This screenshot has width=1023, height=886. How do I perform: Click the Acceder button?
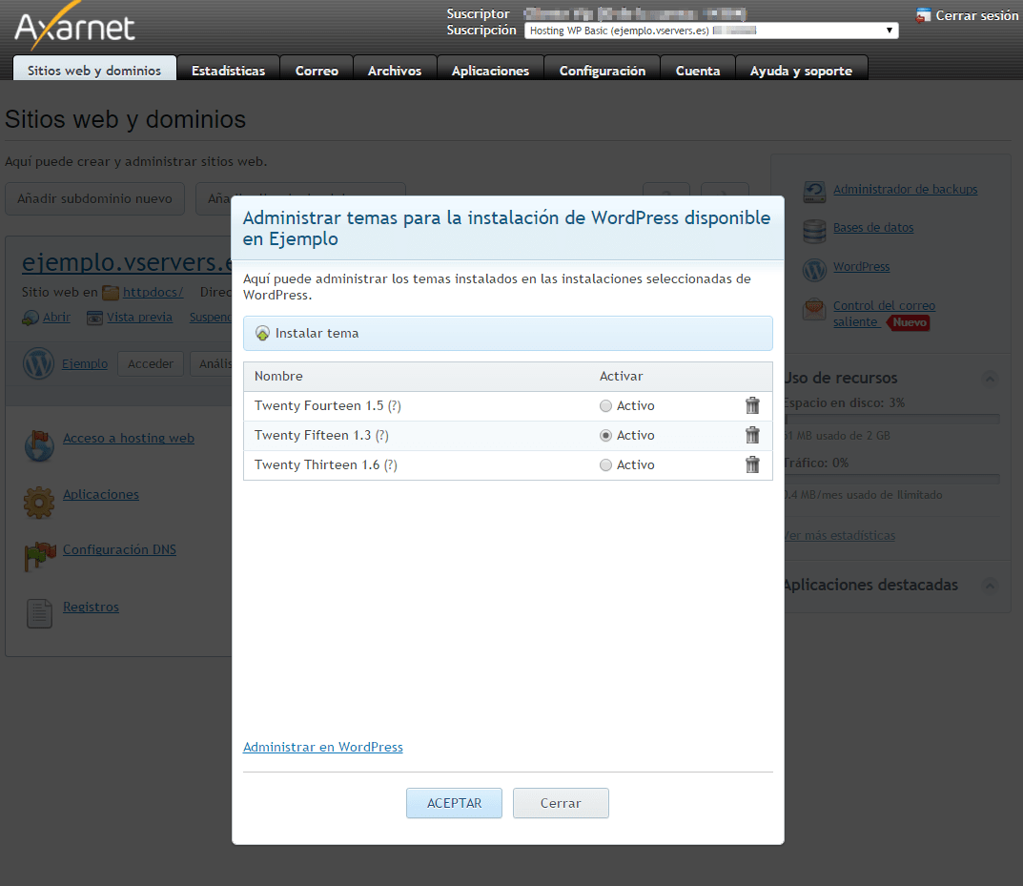151,364
